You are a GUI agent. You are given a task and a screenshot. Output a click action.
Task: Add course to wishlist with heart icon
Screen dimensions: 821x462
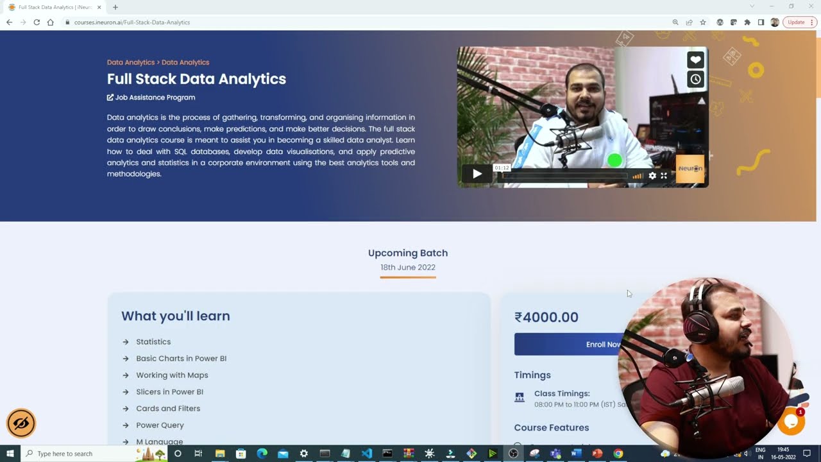[695, 60]
